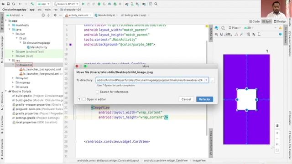Zoom in preview with the plus icon
292x164 pixels.
click(x=277, y=133)
